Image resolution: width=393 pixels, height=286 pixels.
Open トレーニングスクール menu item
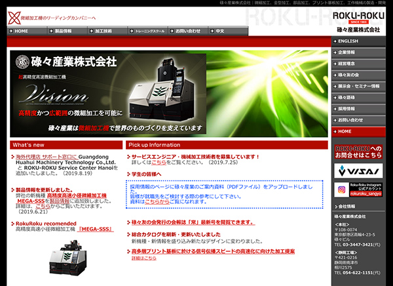point(148,31)
